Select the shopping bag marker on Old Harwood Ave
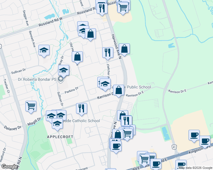213x170 pixels. pos(77,57)
